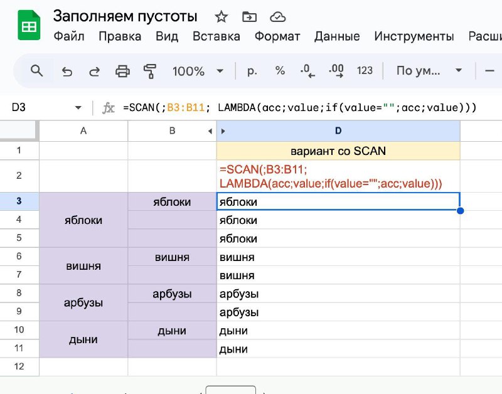
Task: Click the move to folder icon
Action: coord(249,17)
